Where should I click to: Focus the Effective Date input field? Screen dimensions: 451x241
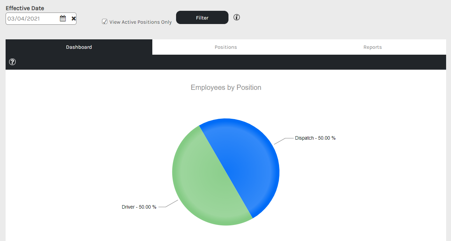(x=32, y=19)
